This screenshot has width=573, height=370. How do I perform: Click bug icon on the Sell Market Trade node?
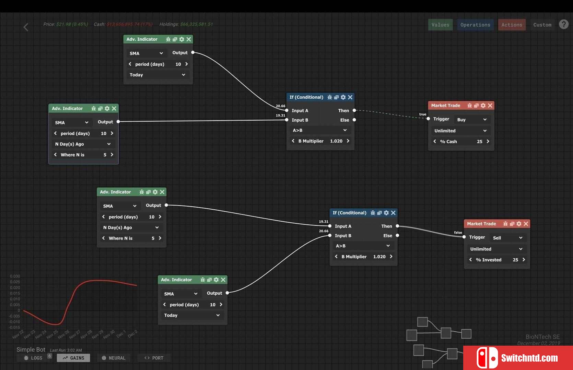coord(505,224)
